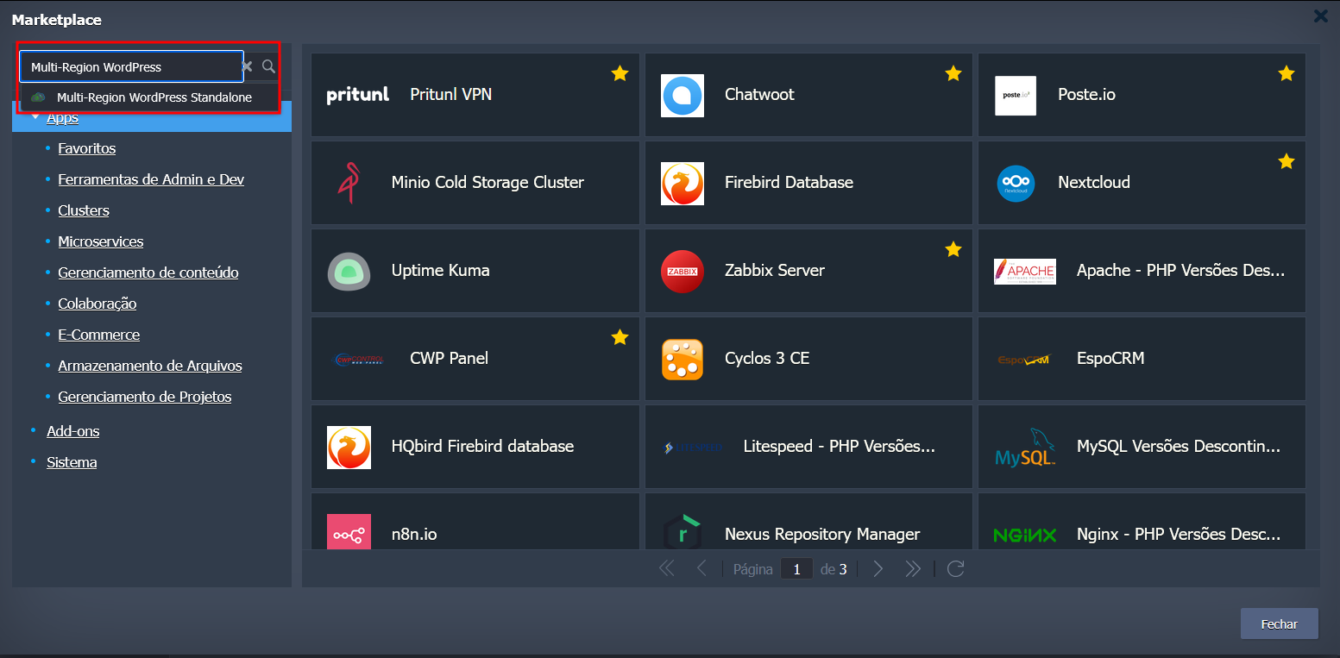Viewport: 1340px width, 658px height.
Task: Click the Nexus Repository Manager title
Action: 822,535
